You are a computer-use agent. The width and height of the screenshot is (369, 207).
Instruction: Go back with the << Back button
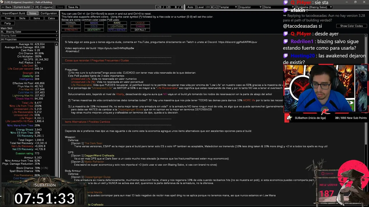tap(7, 7)
